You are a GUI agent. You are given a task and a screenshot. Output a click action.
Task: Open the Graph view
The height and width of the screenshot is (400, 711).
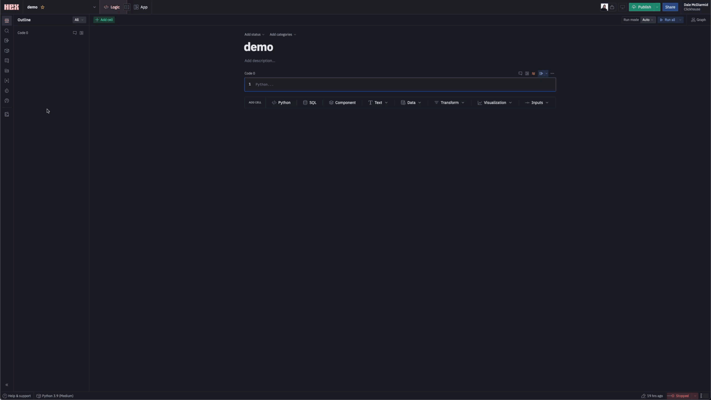pyautogui.click(x=698, y=20)
